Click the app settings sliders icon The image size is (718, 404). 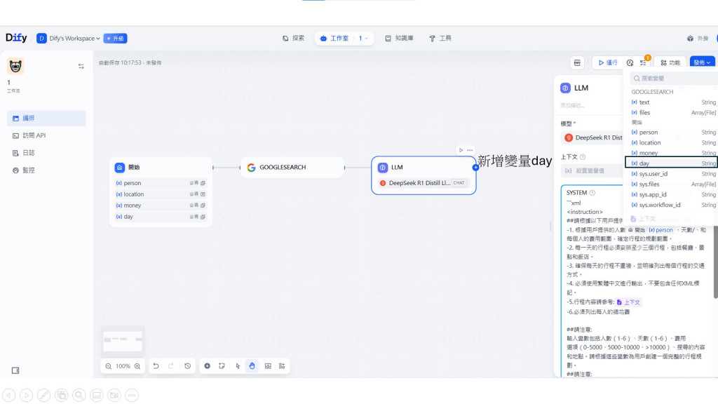81,67
